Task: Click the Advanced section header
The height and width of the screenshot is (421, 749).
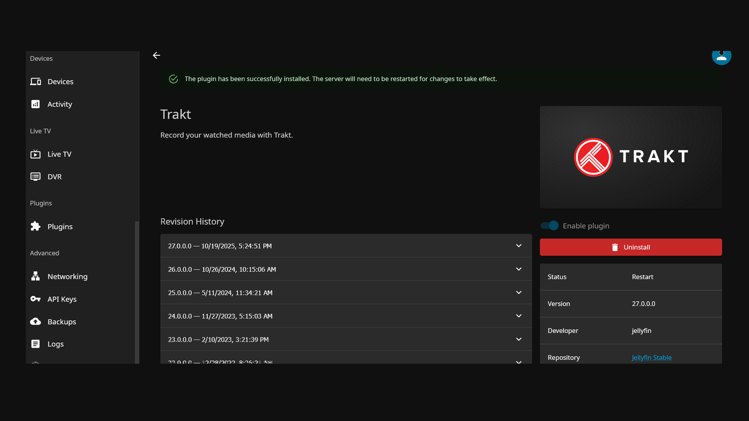Action: pos(44,253)
